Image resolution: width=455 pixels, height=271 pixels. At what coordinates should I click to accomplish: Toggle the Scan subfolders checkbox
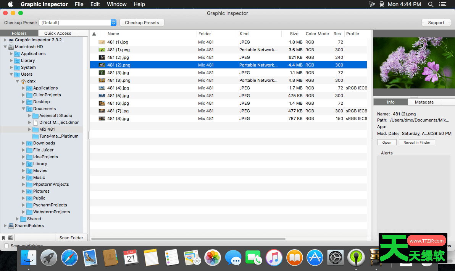6,246
